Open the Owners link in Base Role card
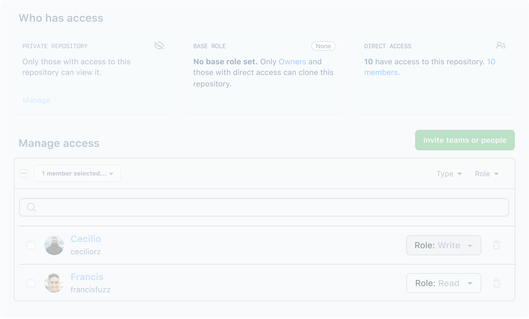This screenshot has height=319, width=529. 292,62
